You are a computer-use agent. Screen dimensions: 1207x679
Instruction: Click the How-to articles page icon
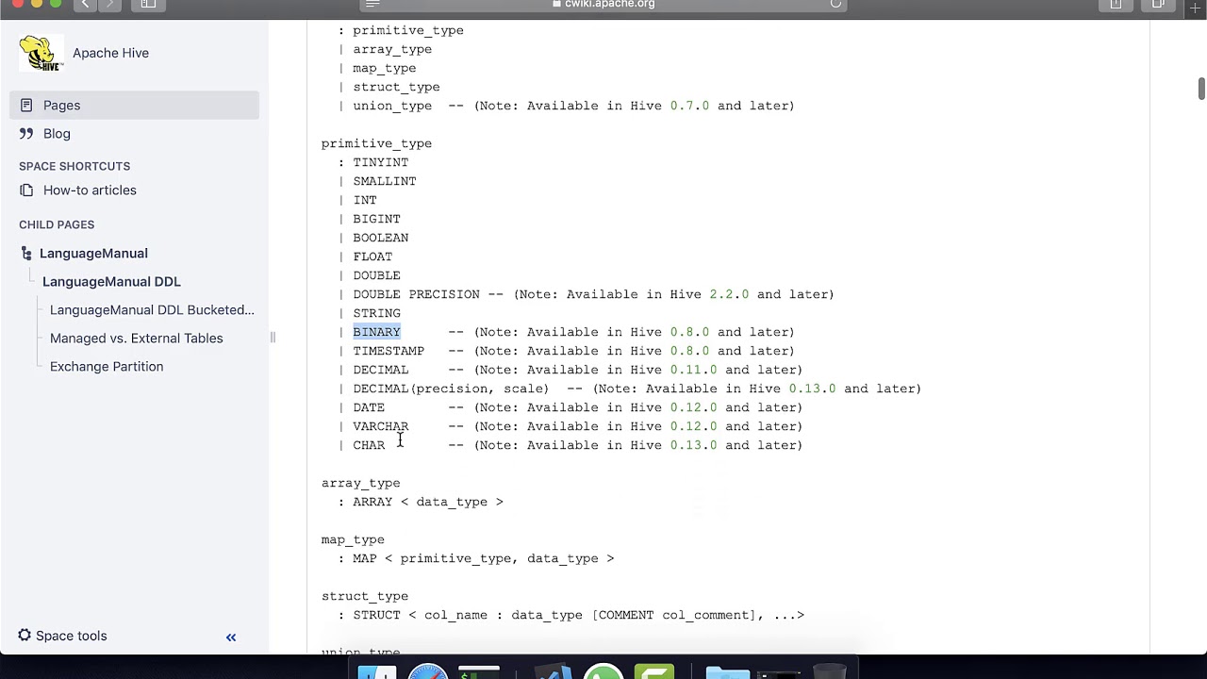[x=26, y=190]
